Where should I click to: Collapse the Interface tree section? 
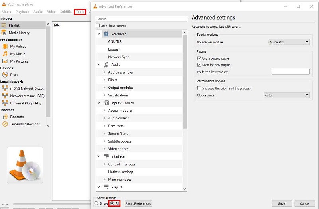tap(99, 156)
